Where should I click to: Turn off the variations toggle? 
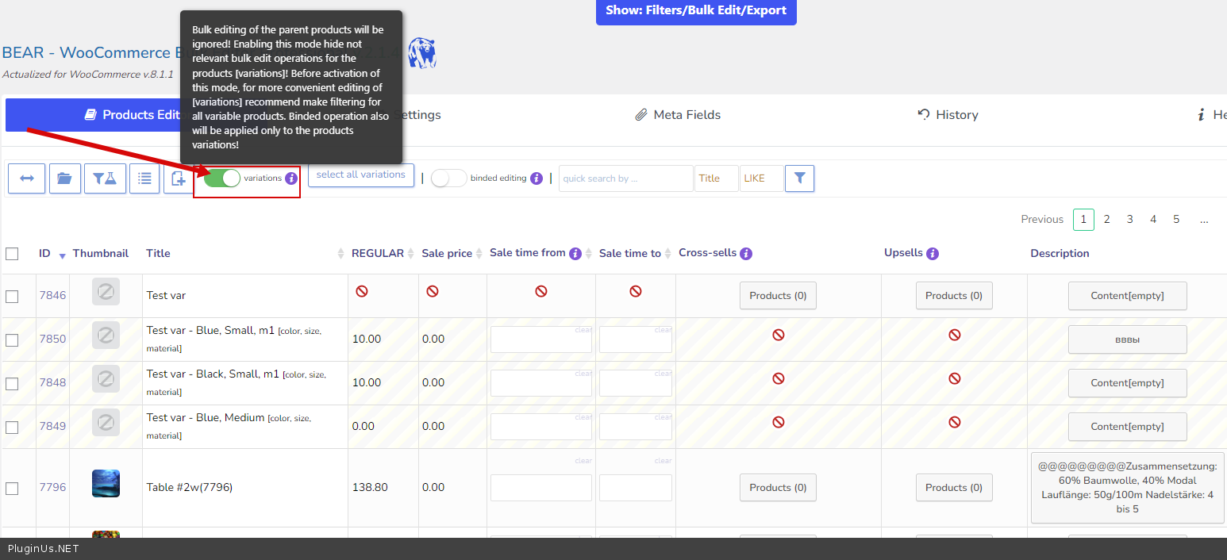click(x=222, y=178)
